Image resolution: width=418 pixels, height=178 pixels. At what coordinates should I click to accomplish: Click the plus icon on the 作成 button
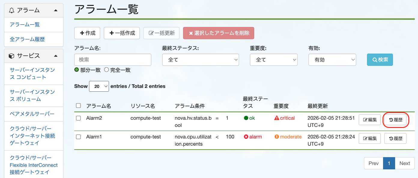coord(82,33)
